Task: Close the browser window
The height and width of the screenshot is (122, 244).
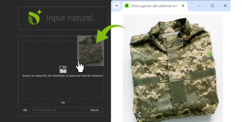Action: [225, 6]
